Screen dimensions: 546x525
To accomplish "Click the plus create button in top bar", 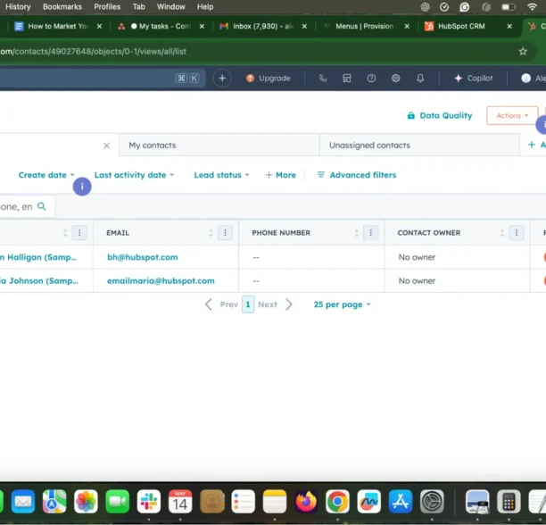I will coord(222,79).
